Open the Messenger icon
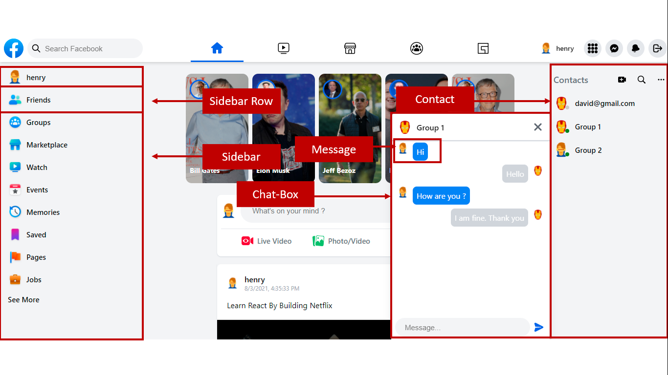This screenshot has height=375, width=668. 614,48
